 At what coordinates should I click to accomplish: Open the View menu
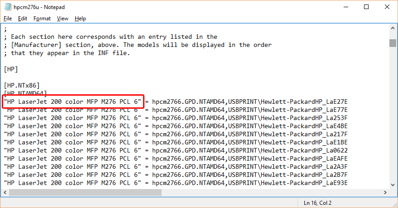pos(62,18)
